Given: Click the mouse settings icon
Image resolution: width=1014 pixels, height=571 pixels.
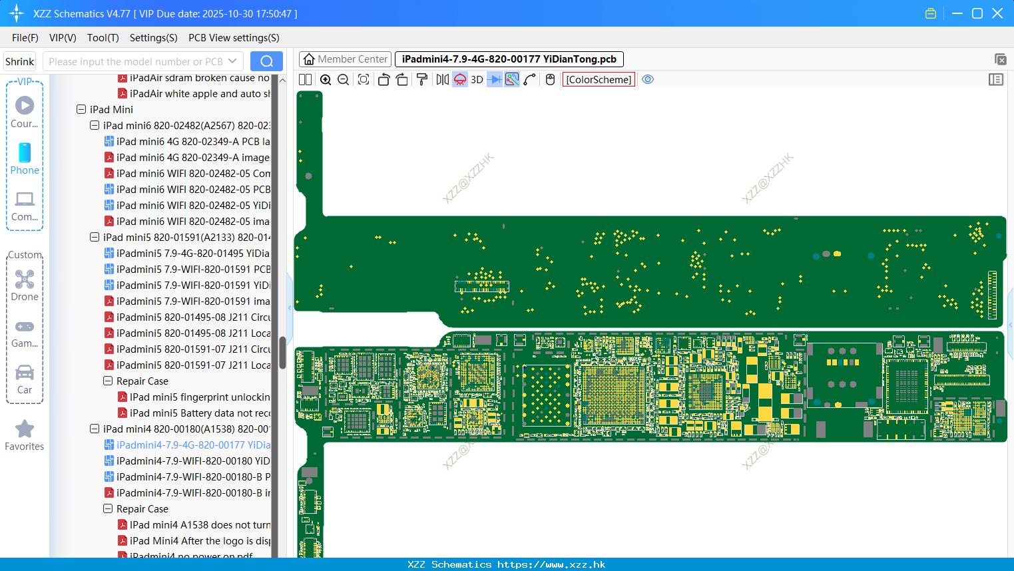Looking at the screenshot, I should pyautogui.click(x=550, y=80).
